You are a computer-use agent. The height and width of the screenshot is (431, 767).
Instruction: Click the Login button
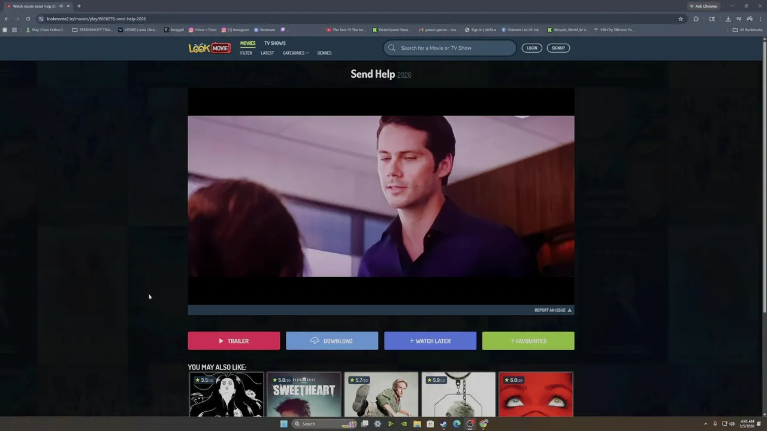point(532,48)
